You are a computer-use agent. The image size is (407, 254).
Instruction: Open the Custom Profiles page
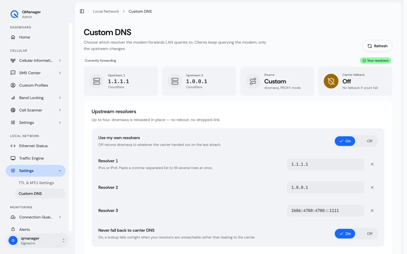pos(36,85)
